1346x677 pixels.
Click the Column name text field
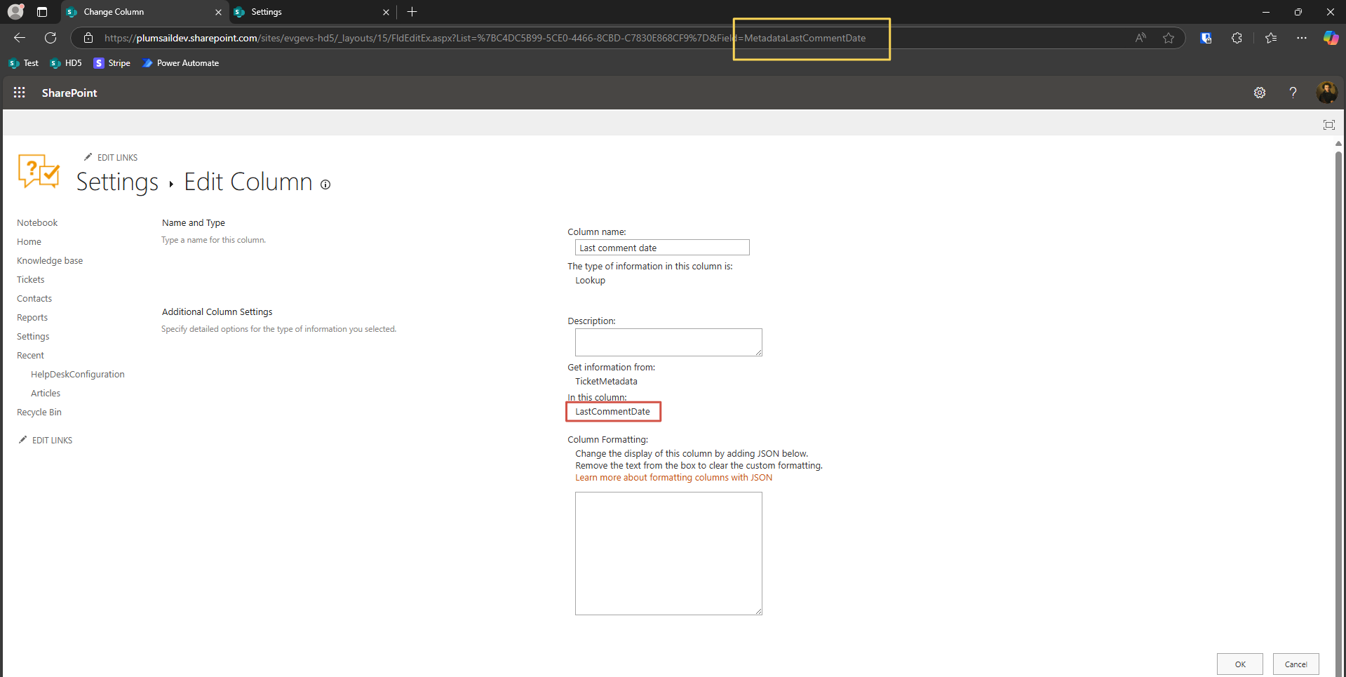click(x=661, y=248)
